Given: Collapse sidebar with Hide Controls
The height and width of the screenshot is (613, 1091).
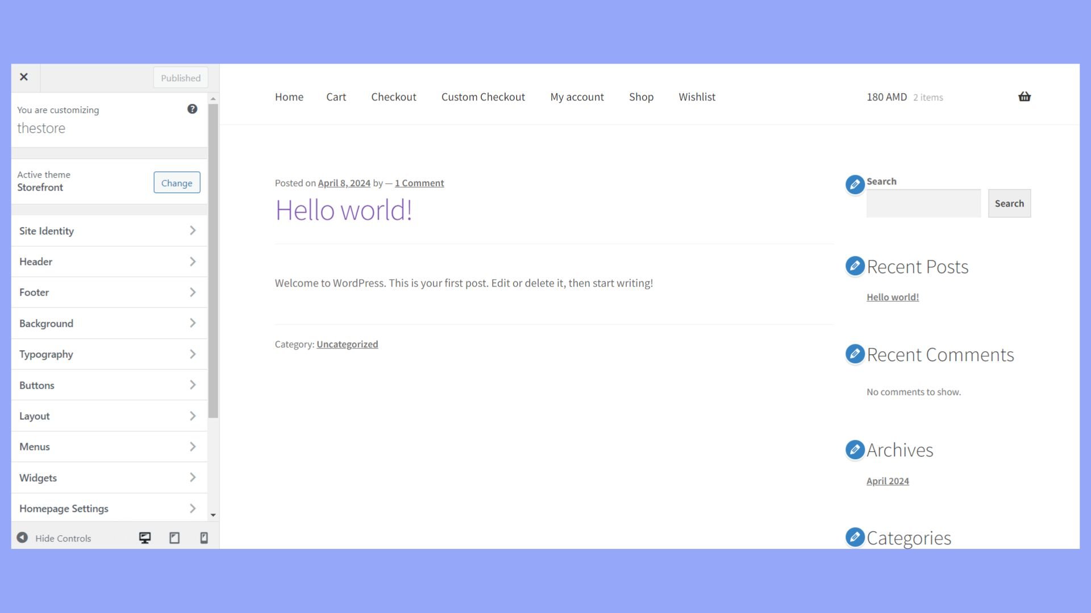Looking at the screenshot, I should click(54, 538).
